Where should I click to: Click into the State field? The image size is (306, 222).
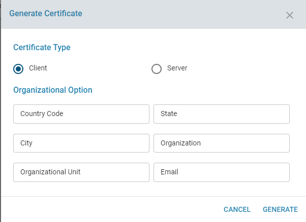[221, 114]
